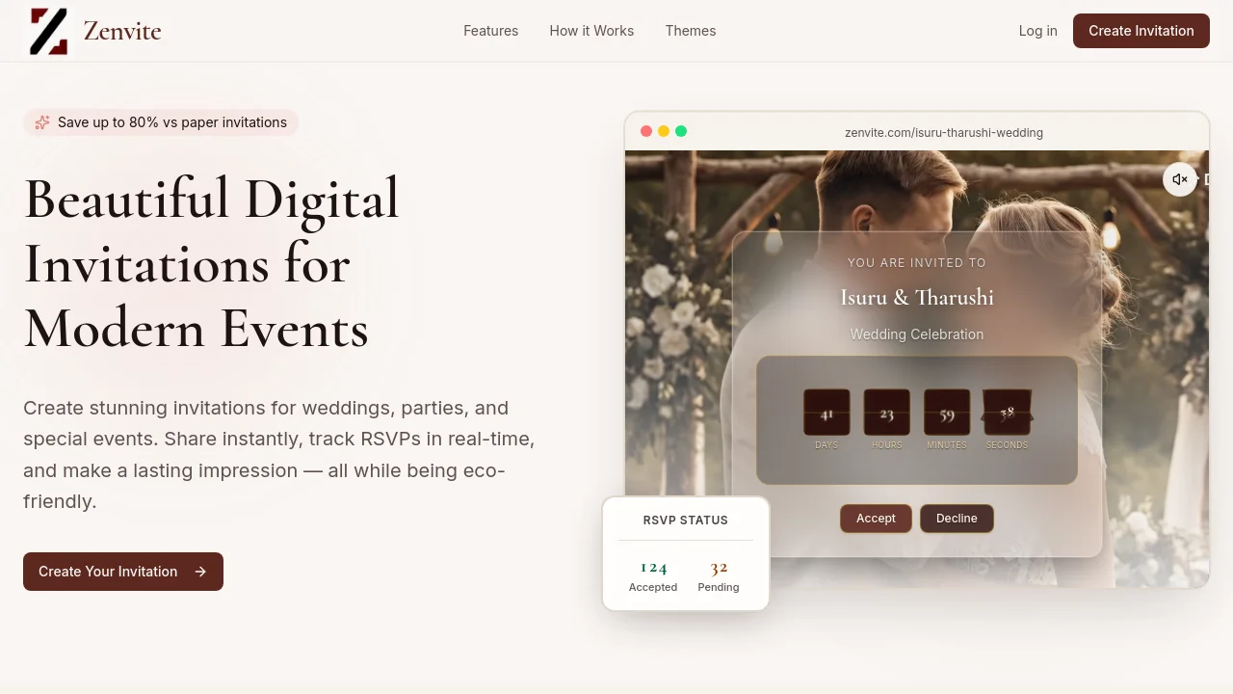Screen dimensions: 1233x694
Task: Click the days countdown tile
Action: tap(826, 413)
